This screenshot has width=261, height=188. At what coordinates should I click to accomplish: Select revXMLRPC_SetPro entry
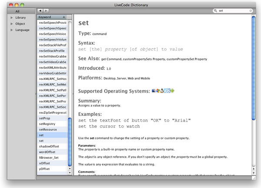[x=52, y=102]
